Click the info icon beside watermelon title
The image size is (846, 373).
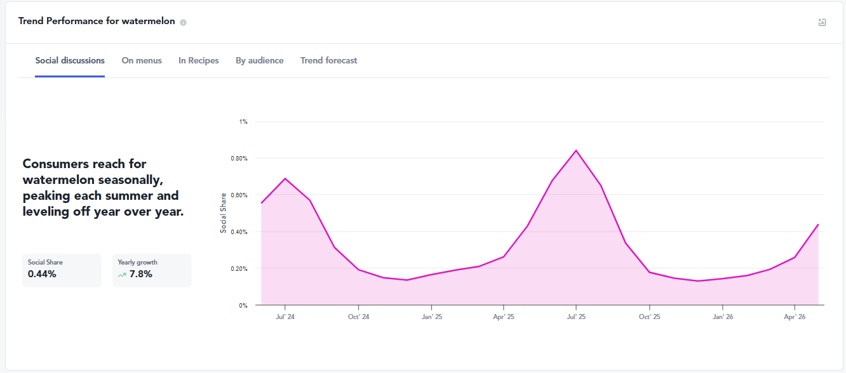click(183, 22)
